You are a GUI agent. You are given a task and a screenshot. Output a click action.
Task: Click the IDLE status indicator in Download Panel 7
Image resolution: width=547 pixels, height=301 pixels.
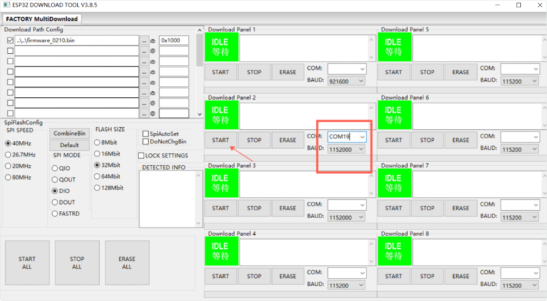click(x=395, y=183)
